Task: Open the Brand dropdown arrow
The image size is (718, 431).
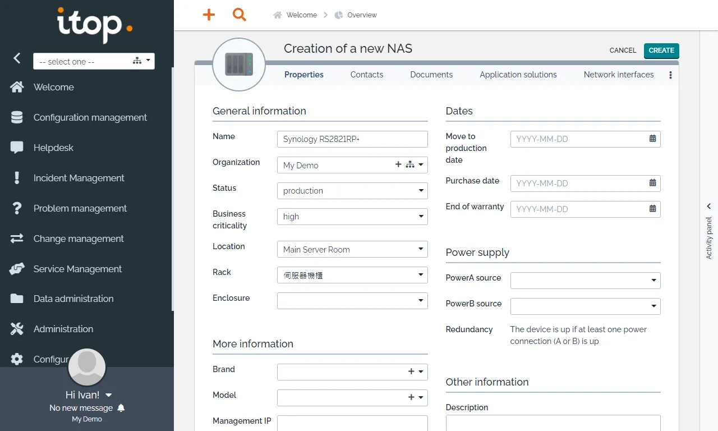Action: point(421,372)
